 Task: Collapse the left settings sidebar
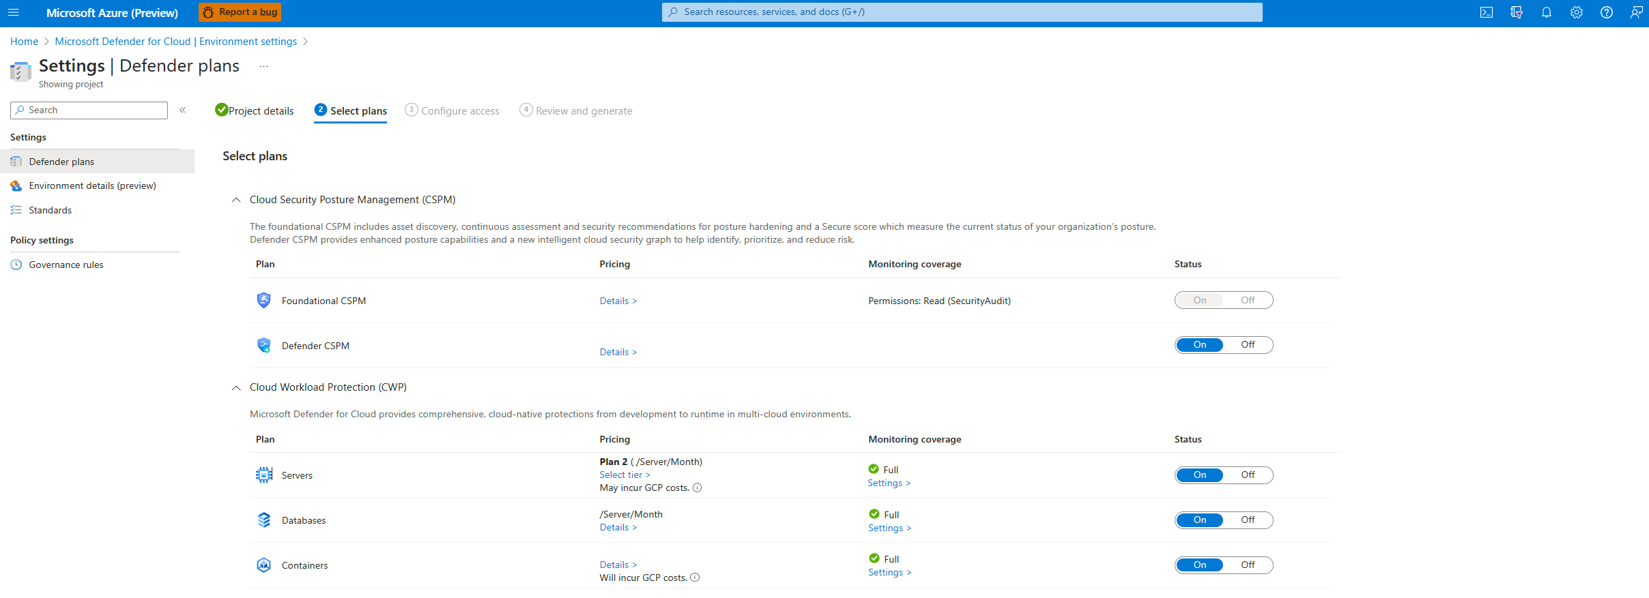(183, 110)
